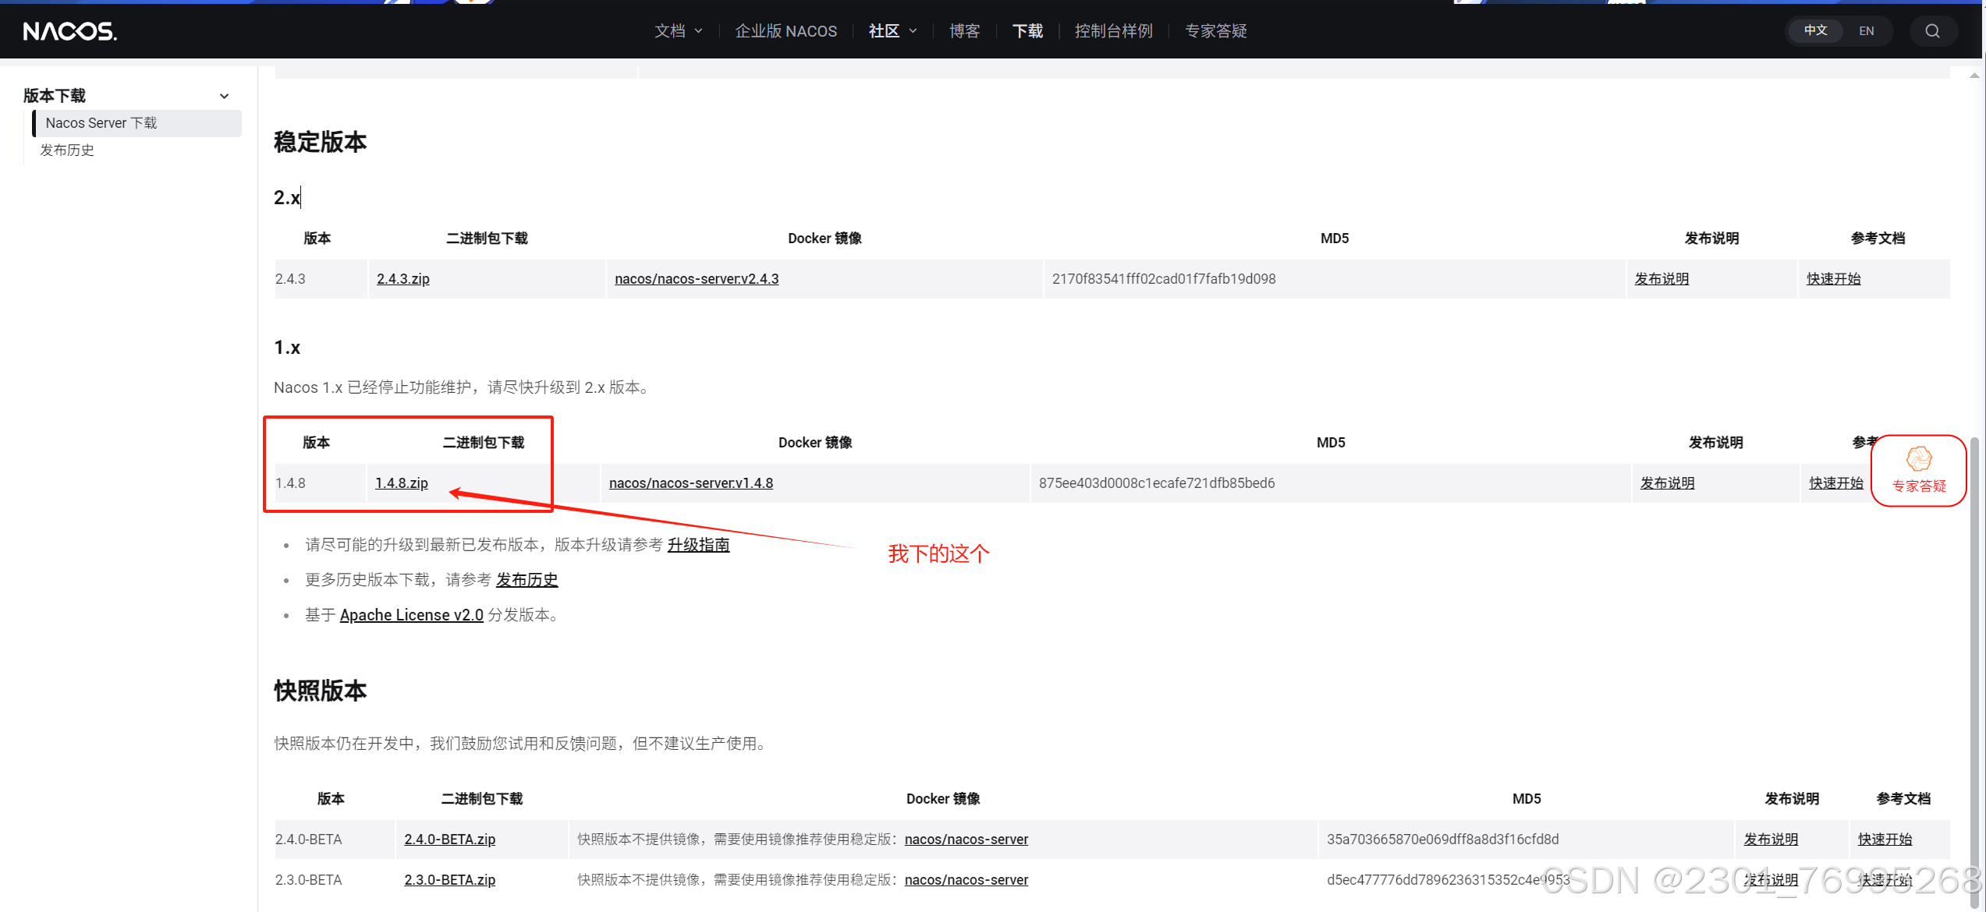This screenshot has width=1986, height=912.
Task: Click MD5 value 2170f83541fff02cad01f7fafb19d098
Action: (x=1164, y=279)
